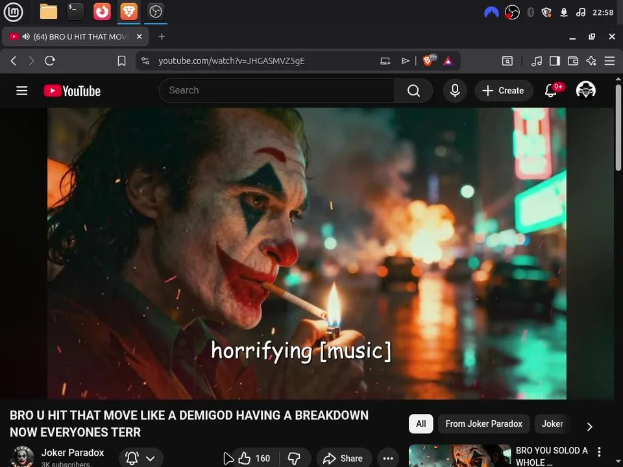Launch the terminal from the taskbar
This screenshot has width=623, height=467.
[75, 12]
